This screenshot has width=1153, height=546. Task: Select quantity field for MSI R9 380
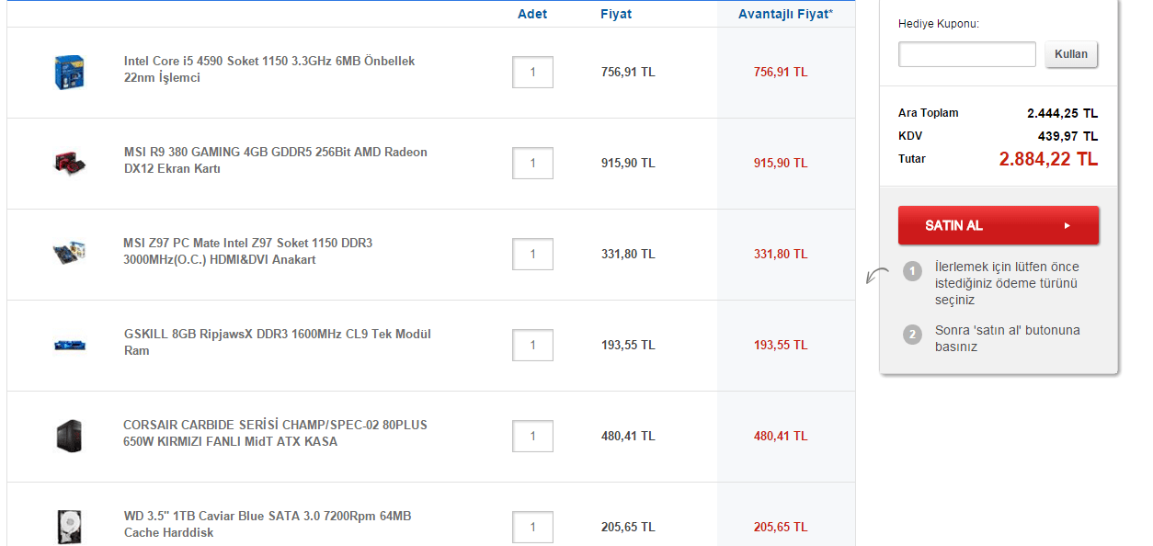point(532,163)
